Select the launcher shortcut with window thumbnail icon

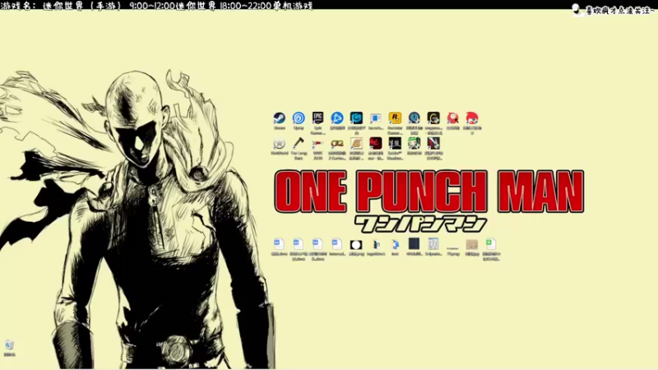tap(376, 118)
